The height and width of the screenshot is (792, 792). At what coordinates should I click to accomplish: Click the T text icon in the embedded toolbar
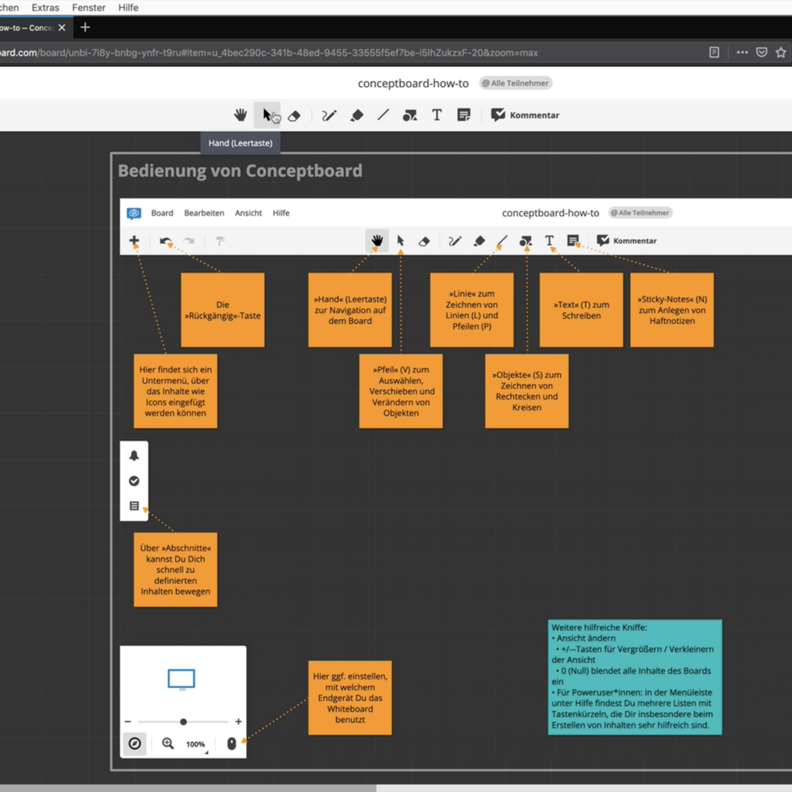coord(550,241)
